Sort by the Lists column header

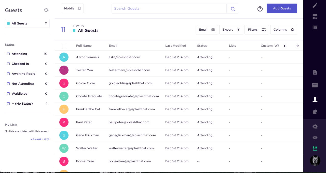pyautogui.click(x=233, y=46)
